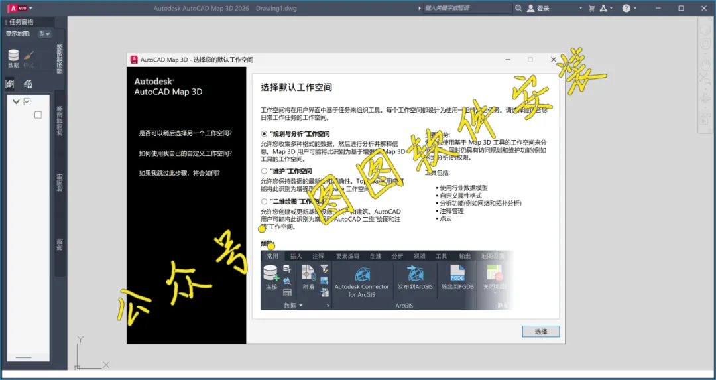Click the dialog heading 选择默认工作空间
Viewport: 716px width, 380px height.
(296, 88)
